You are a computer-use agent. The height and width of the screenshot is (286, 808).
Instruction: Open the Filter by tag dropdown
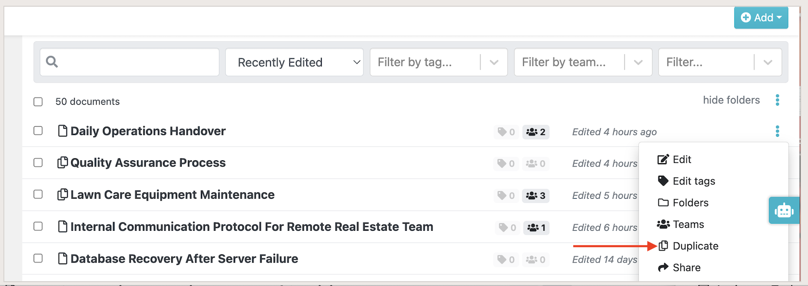(x=439, y=62)
